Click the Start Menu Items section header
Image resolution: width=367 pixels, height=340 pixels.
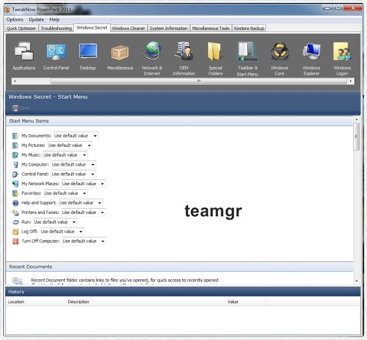tap(179, 121)
